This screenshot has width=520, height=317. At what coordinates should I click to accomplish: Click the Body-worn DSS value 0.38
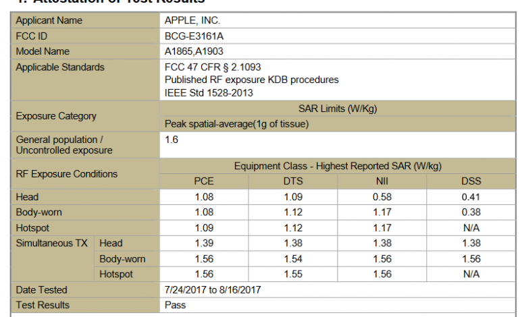[471, 212]
